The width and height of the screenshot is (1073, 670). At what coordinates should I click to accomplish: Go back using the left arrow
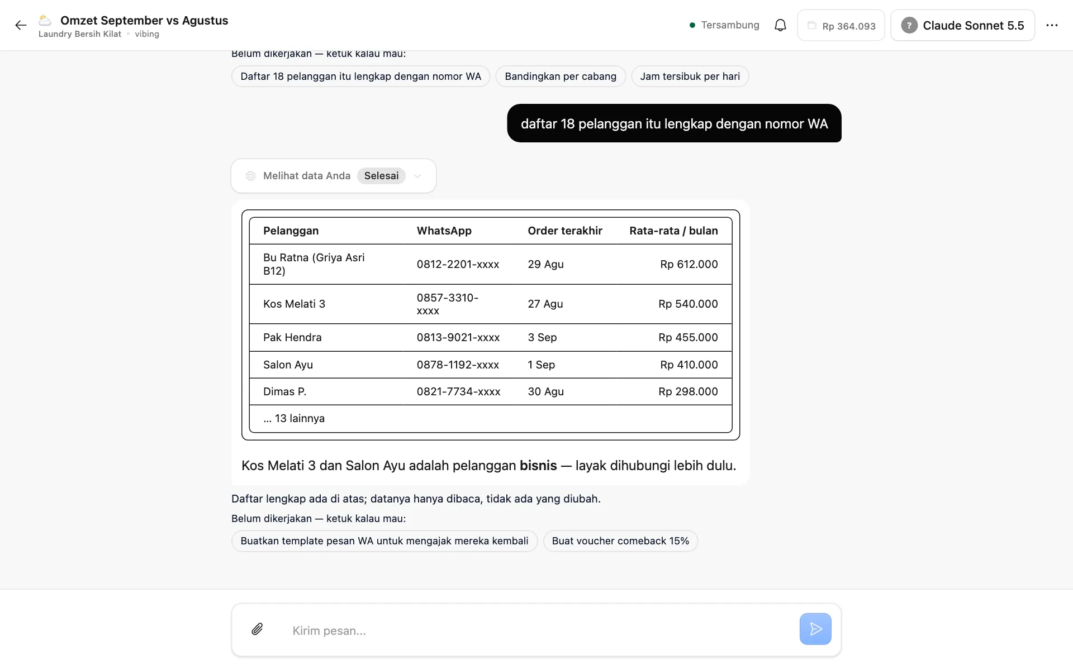coord(21,25)
